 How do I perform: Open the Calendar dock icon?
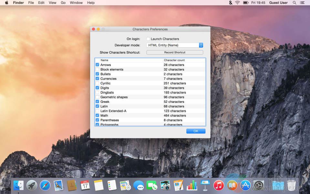pyautogui.click(x=85, y=185)
